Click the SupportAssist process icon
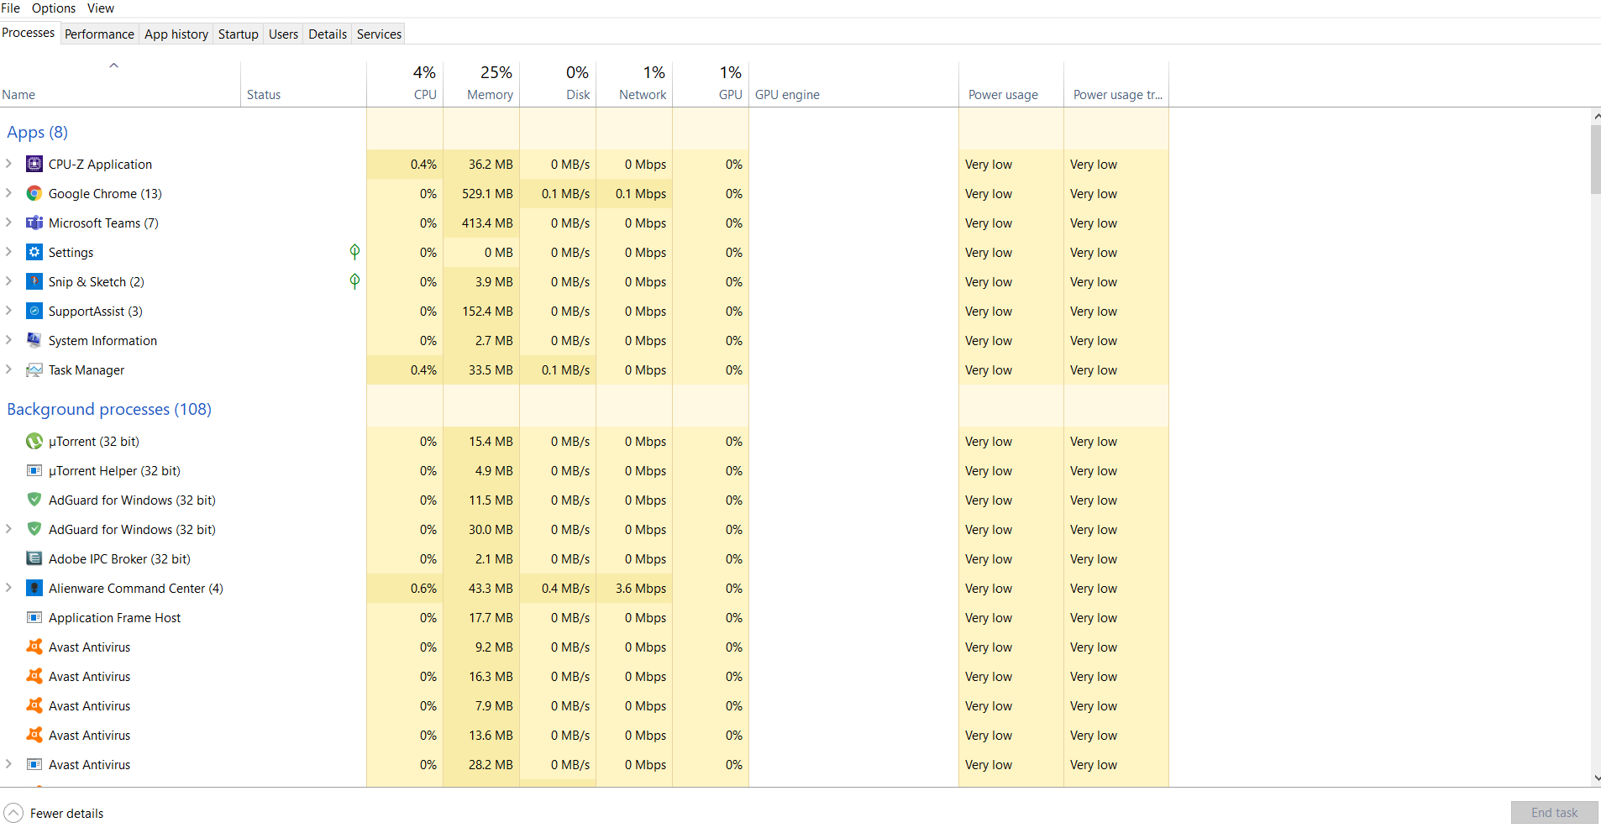1601x833 pixels. tap(34, 311)
